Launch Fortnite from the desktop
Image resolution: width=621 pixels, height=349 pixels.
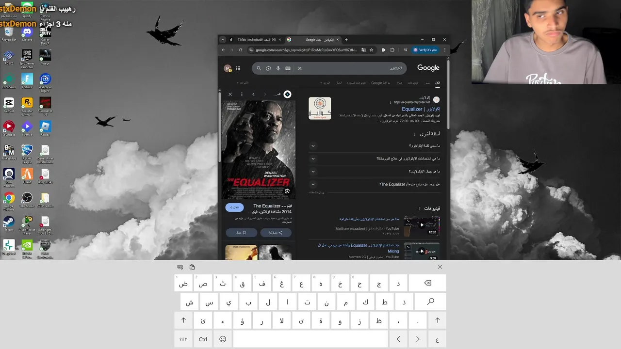tap(27, 81)
